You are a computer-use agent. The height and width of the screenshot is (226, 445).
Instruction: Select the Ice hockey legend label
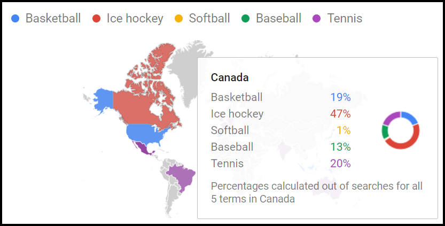(135, 19)
